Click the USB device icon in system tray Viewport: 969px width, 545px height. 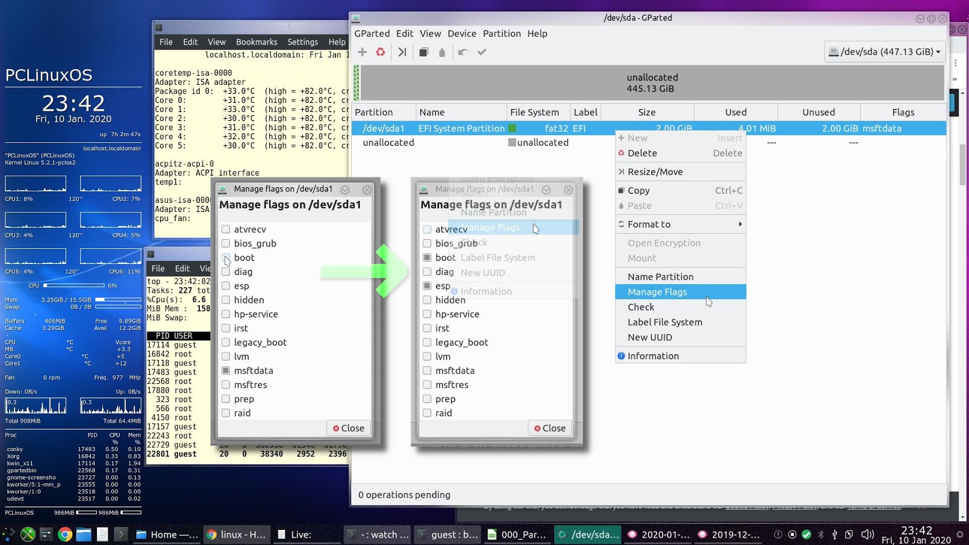tap(835, 534)
